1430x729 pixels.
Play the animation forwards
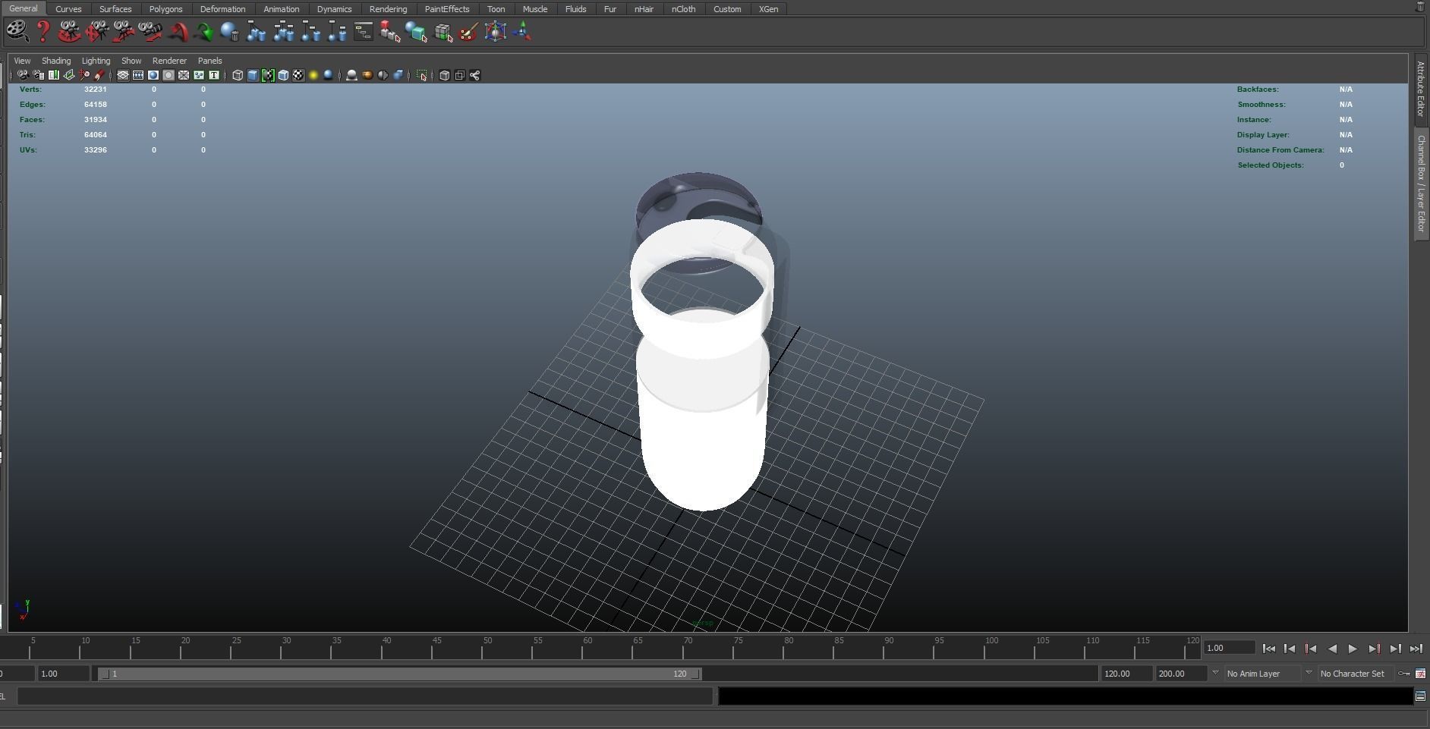[1353, 649]
